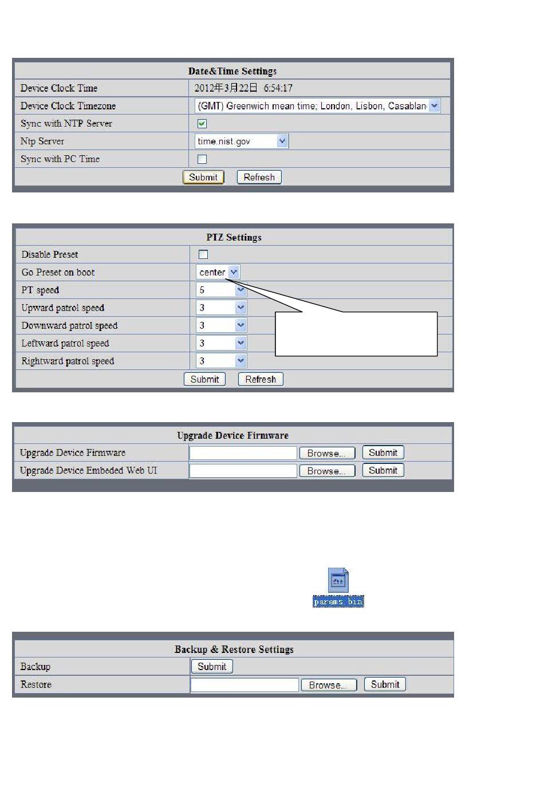Click the Restore file path field
Viewport: 544px width, 807px height.
(245, 685)
